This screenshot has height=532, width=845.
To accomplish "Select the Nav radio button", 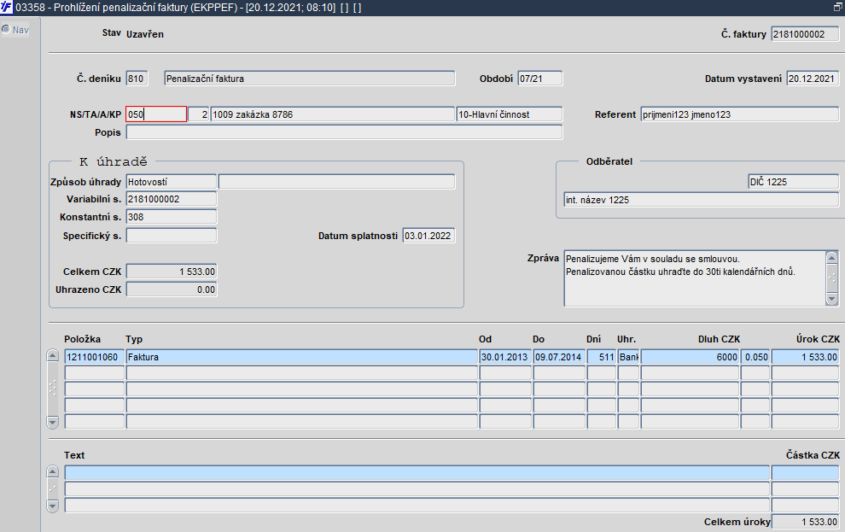I will point(6,30).
